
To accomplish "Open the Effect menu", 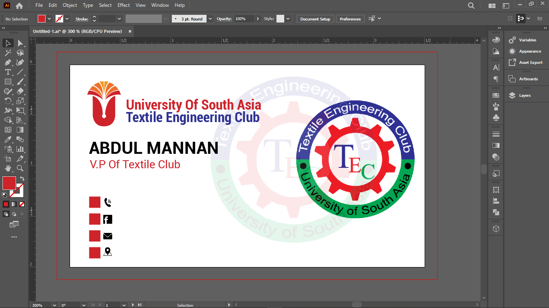I will [124, 5].
